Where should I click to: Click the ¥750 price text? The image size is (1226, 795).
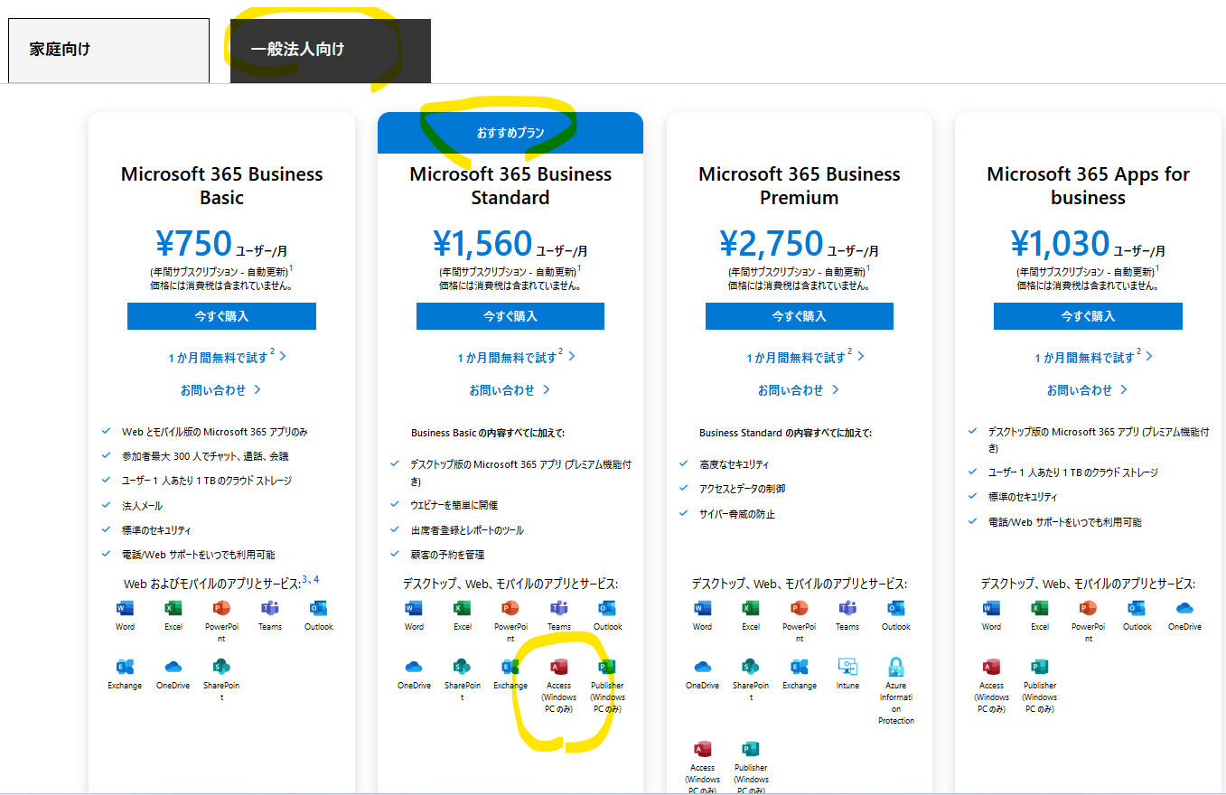click(x=193, y=243)
